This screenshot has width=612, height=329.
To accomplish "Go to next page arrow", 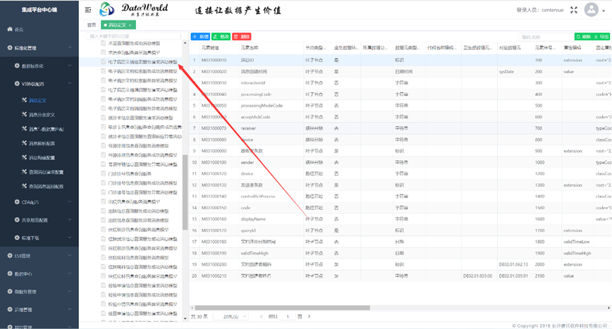I will point(309,316).
